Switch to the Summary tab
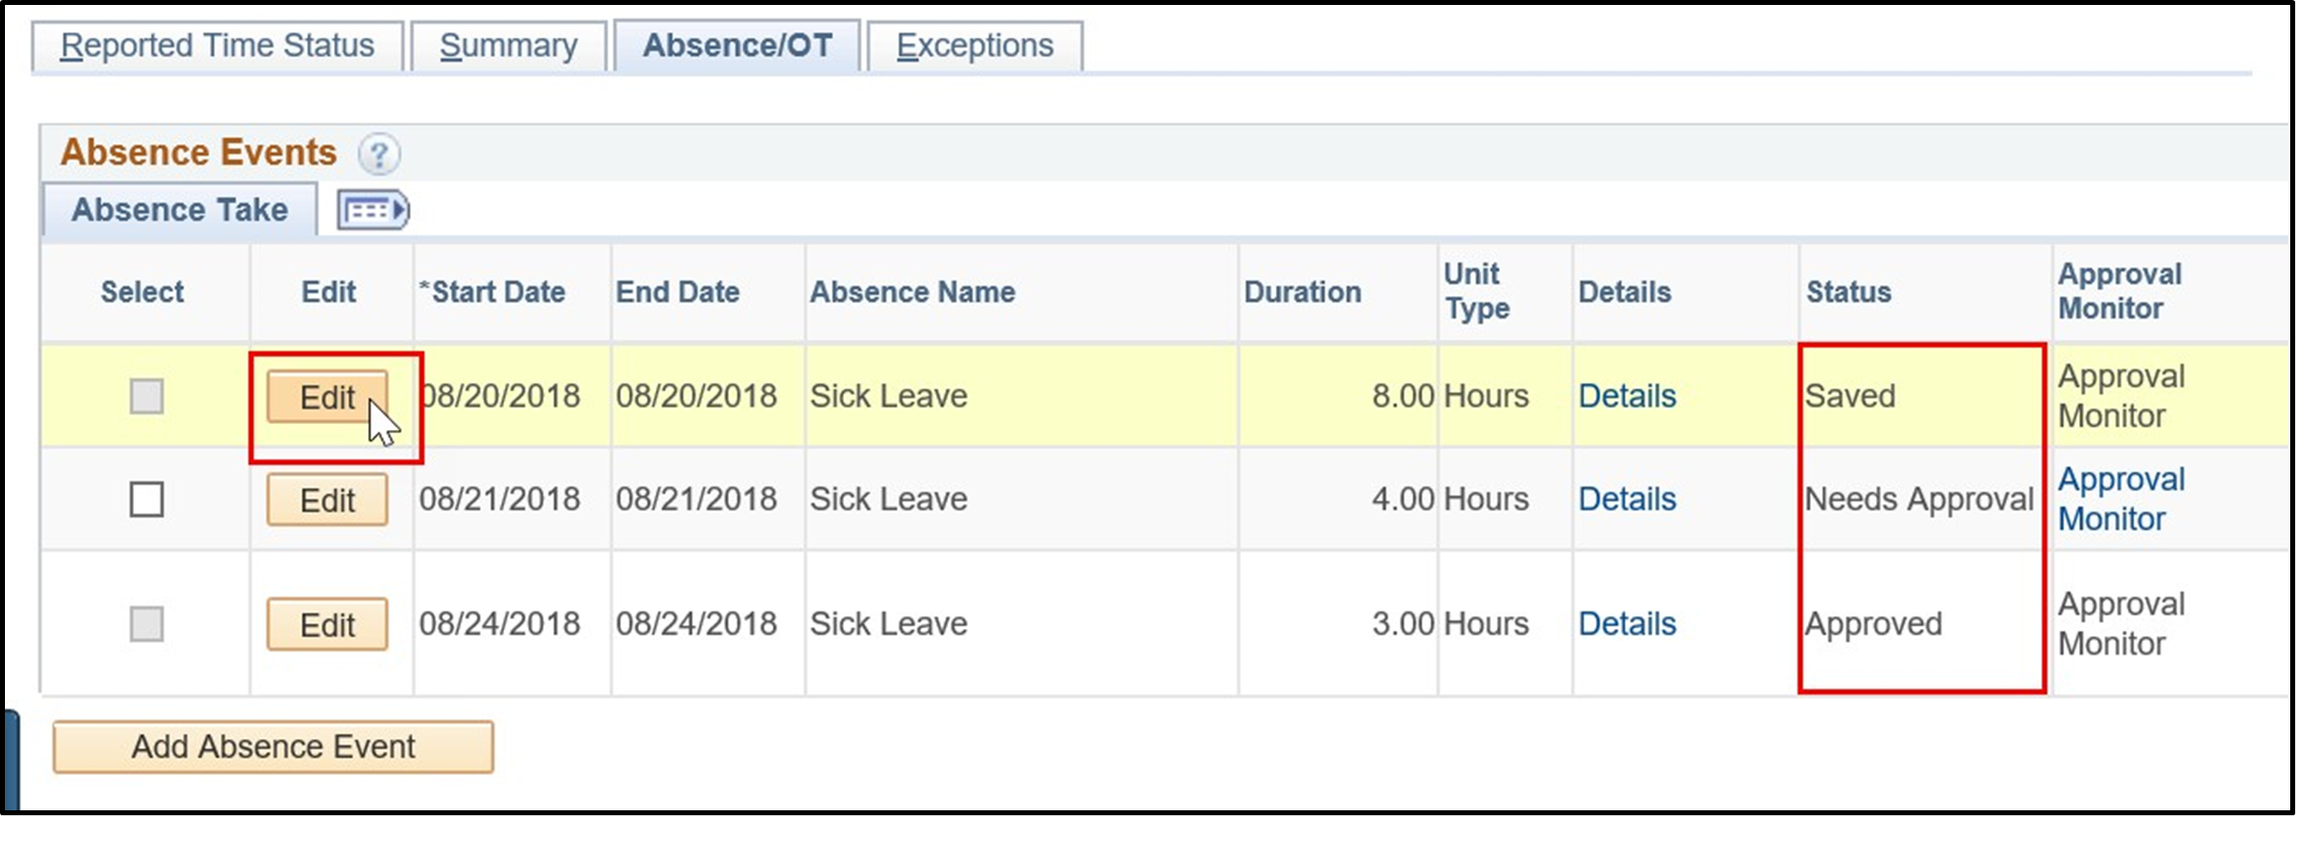 508,45
